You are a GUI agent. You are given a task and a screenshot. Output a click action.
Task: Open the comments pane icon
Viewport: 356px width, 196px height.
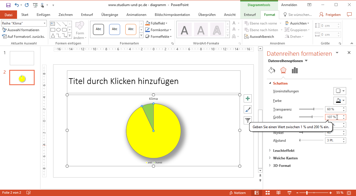349,14
